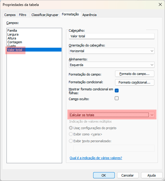The width and height of the screenshot is (165, 181).
Task: Confirm with the OK button
Action: [104, 175]
